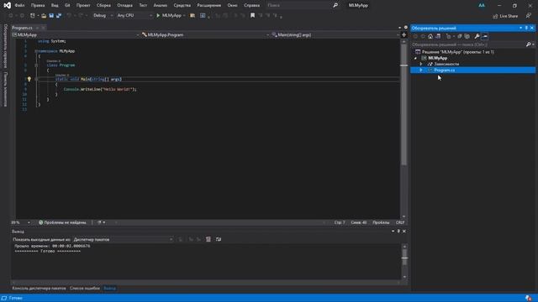538x302 pixels.
Task: Open the Тест menu
Action: pos(143,5)
